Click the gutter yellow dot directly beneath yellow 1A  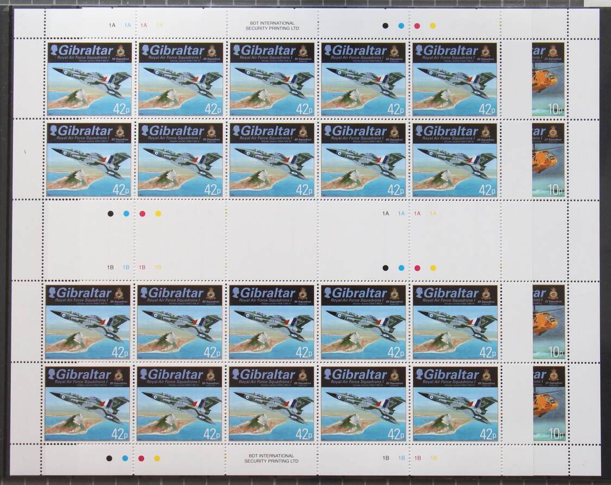click(433, 268)
